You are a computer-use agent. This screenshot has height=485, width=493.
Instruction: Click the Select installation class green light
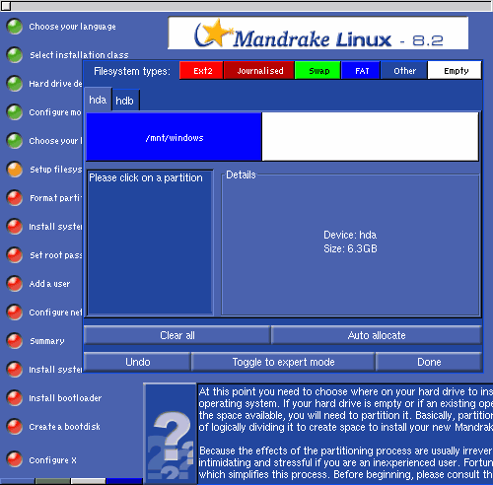pyautogui.click(x=15, y=55)
